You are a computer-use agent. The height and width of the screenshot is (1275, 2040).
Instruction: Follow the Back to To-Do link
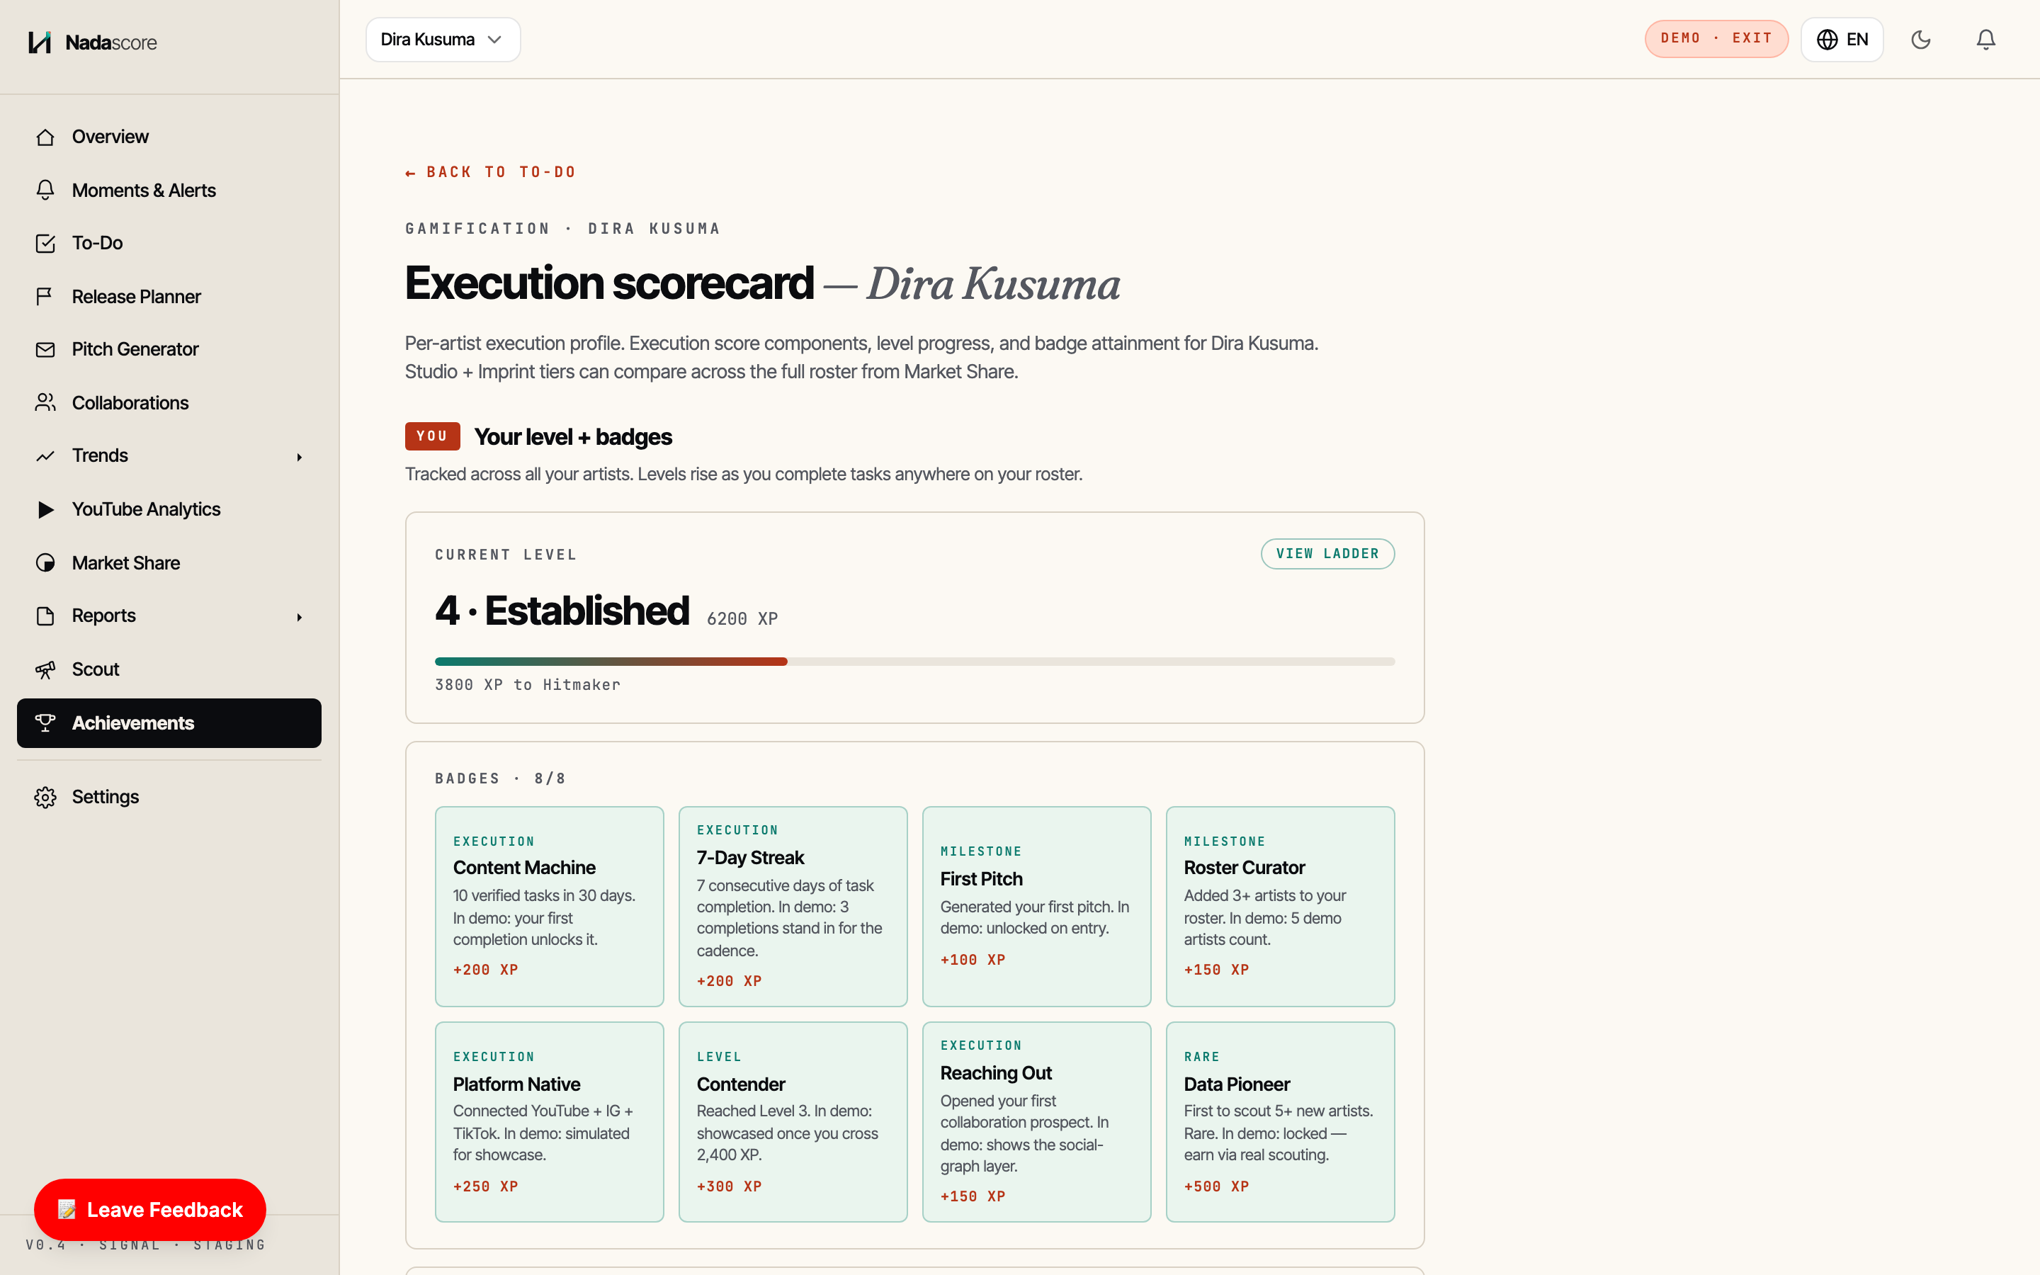pyautogui.click(x=491, y=172)
